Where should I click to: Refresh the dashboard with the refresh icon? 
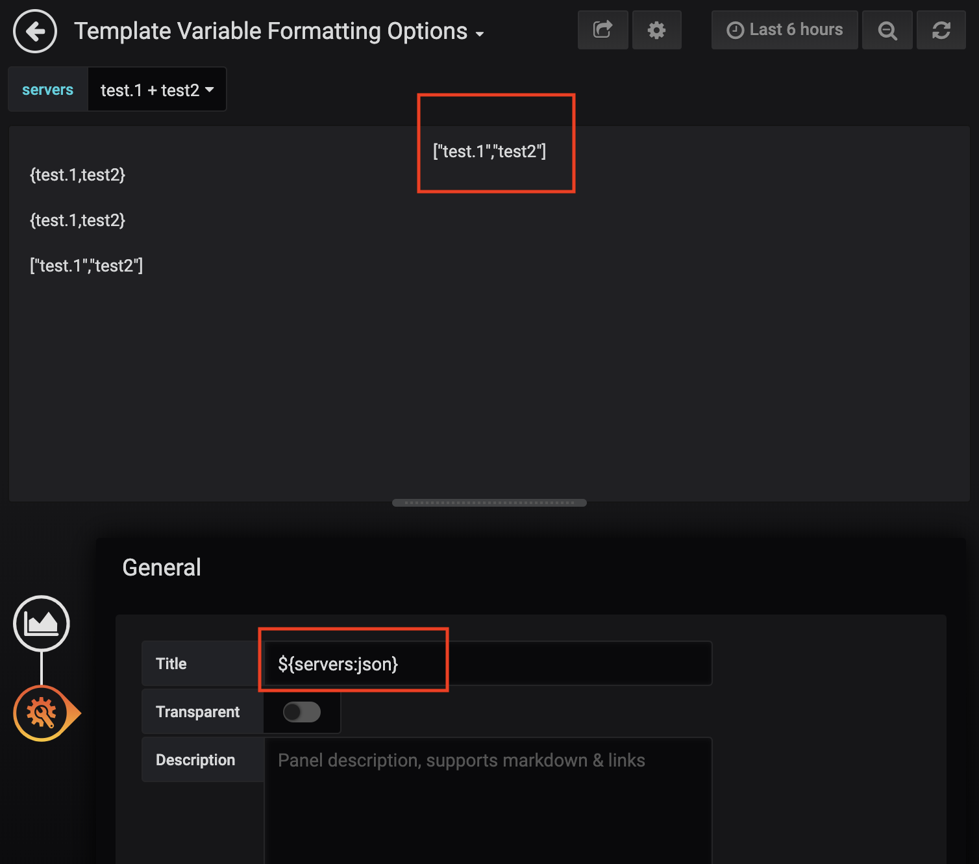click(x=941, y=29)
